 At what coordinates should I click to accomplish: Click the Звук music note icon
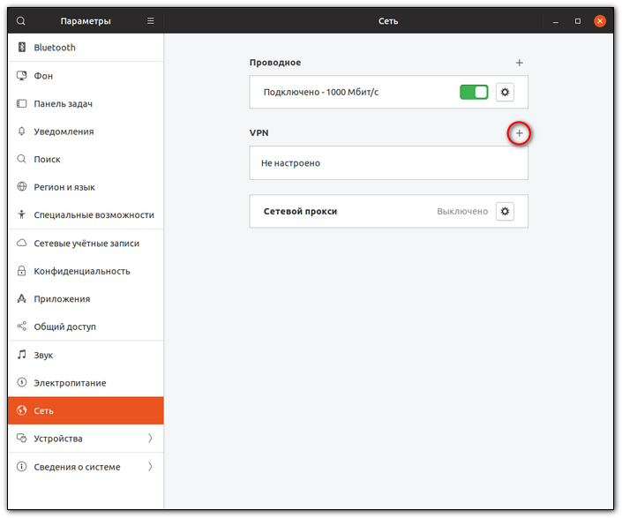click(x=22, y=355)
